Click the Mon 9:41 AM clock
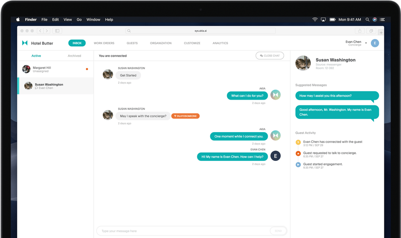The image size is (401, 238). coord(350,20)
